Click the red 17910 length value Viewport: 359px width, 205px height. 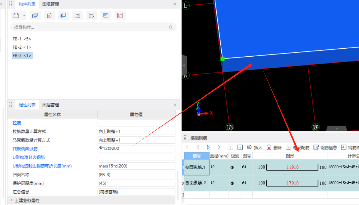click(x=292, y=183)
